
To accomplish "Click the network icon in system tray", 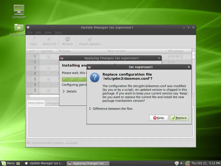I will click(x=187, y=163).
